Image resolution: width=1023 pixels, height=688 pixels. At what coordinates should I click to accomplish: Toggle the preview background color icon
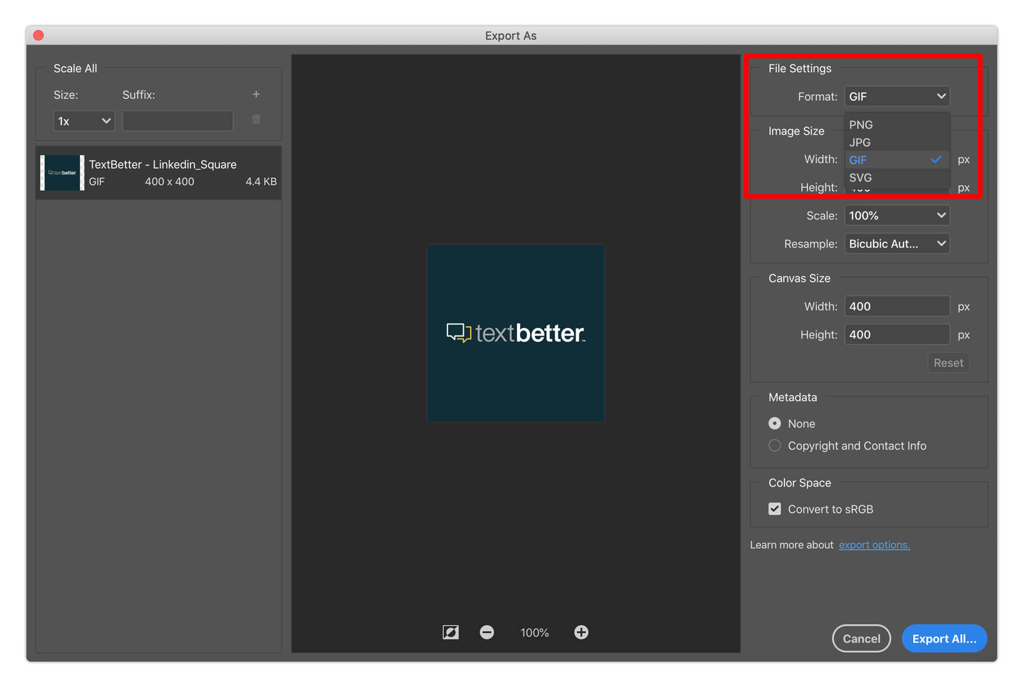coord(450,632)
